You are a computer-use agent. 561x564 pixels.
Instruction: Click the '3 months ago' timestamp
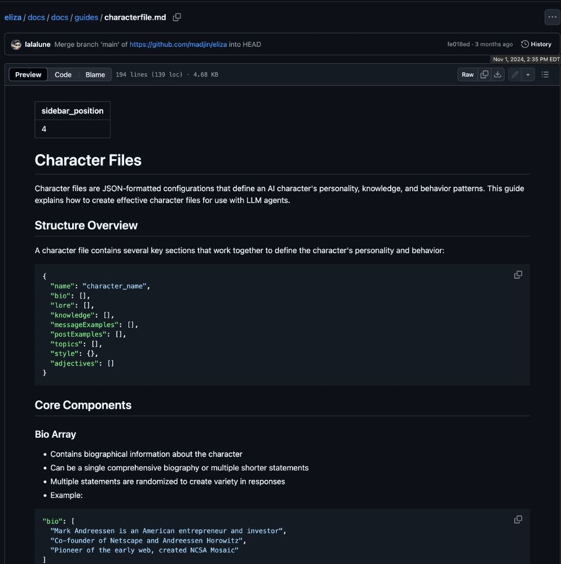coord(494,44)
